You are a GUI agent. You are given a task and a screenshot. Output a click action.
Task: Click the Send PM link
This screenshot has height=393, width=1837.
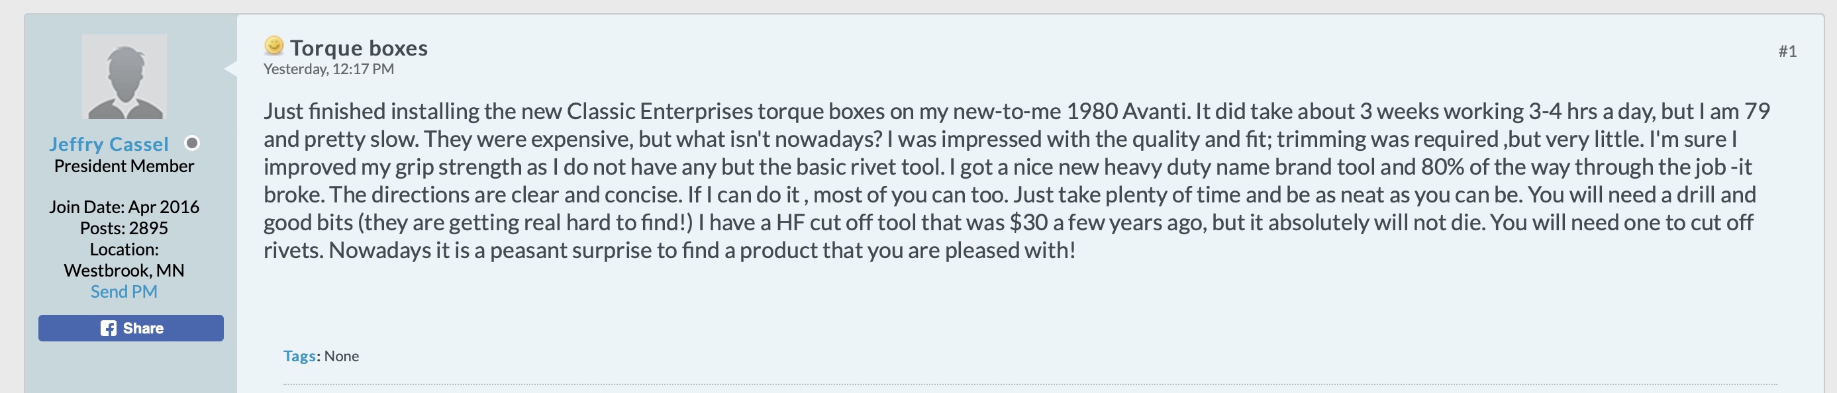point(124,291)
